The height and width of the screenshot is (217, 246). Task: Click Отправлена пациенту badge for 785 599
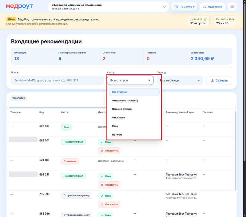point(77,195)
